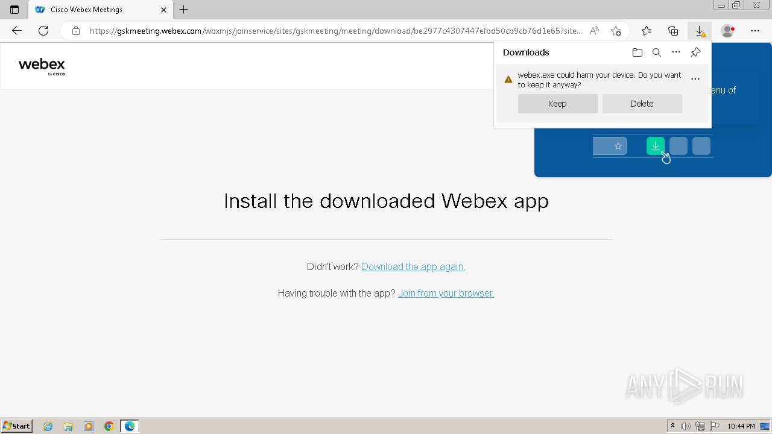This screenshot has height=434, width=772.
Task: Select the Cisco Webex Meetings tab
Action: pyautogui.click(x=100, y=10)
